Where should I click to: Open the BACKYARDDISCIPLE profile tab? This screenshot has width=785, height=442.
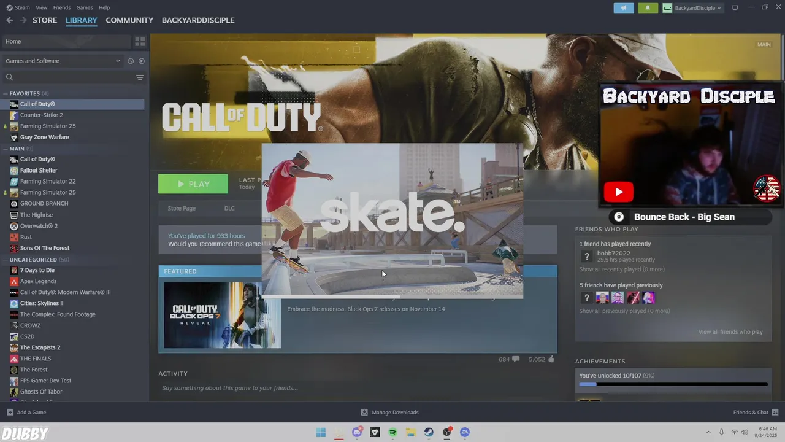(198, 20)
